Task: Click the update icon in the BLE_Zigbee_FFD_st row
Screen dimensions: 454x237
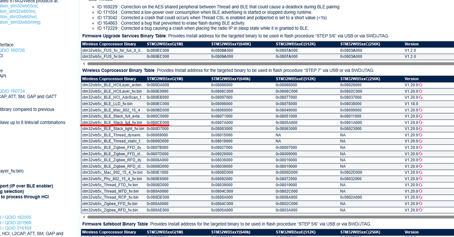Action: click(420, 154)
